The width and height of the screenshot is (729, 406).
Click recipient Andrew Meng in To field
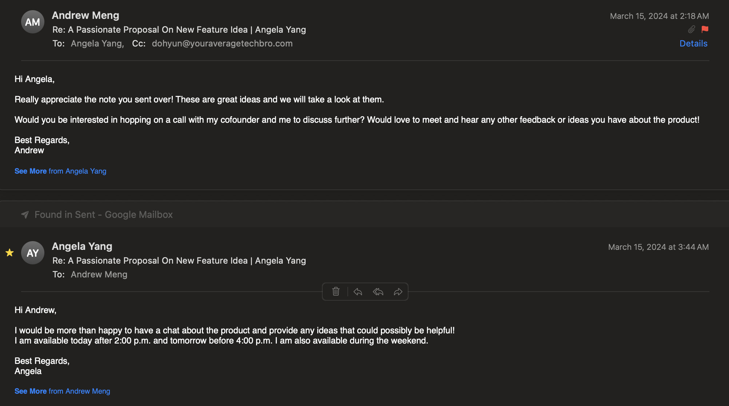click(99, 275)
